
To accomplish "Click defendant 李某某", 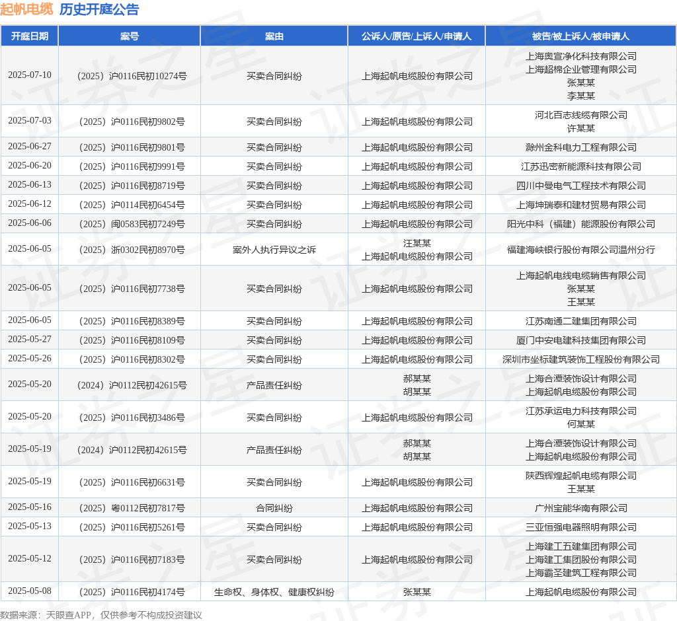I will [x=580, y=96].
